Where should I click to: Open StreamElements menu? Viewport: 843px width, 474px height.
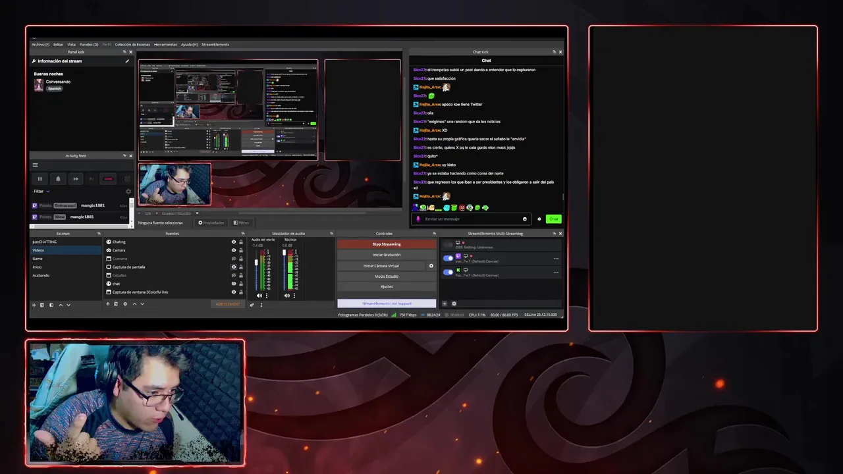pyautogui.click(x=215, y=44)
